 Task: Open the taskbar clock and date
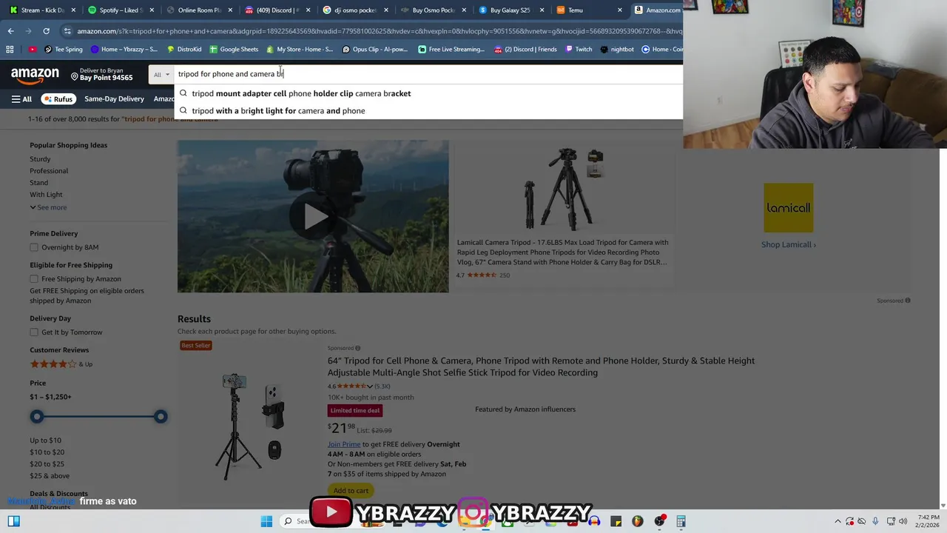tap(928, 521)
